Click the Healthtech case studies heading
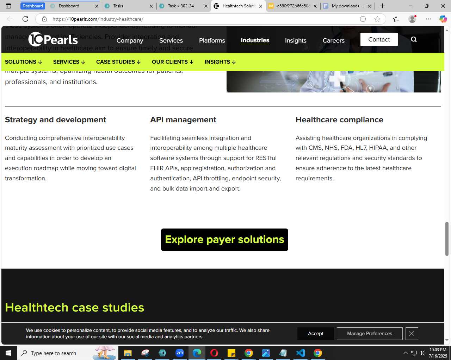The width and height of the screenshot is (451, 360). tap(75, 308)
